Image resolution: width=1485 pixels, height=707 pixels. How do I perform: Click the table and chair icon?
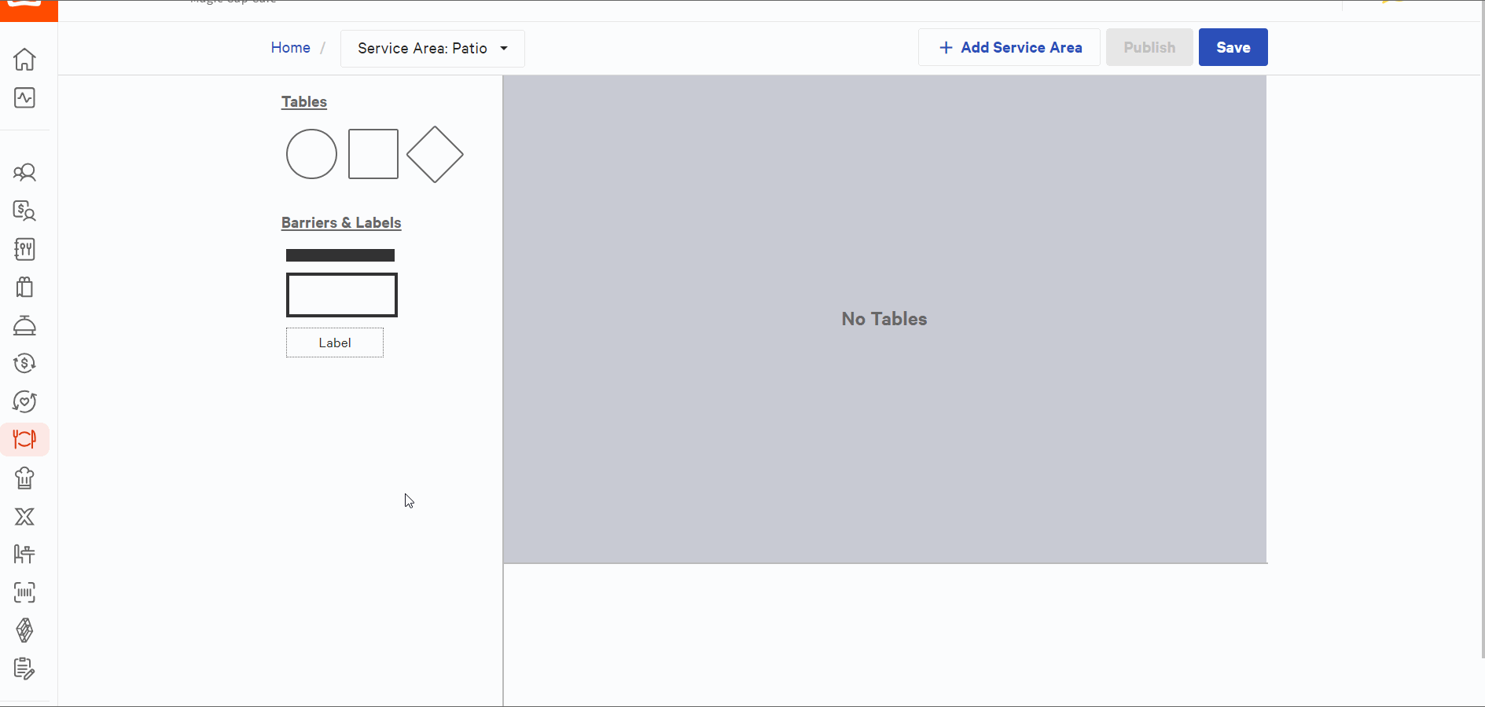(x=24, y=555)
